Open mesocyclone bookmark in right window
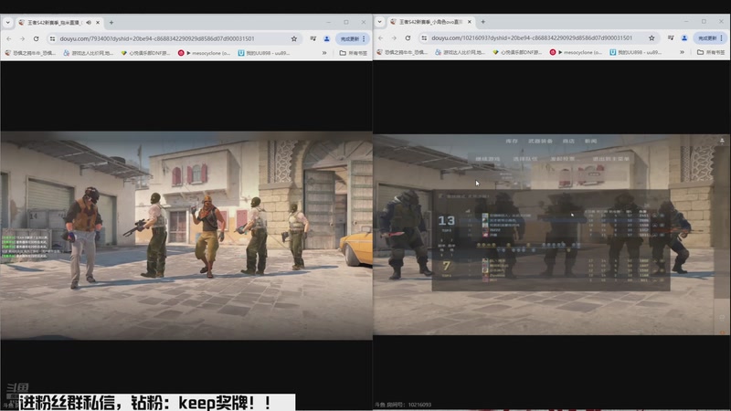This screenshot has height=411, width=731. pyautogui.click(x=576, y=52)
